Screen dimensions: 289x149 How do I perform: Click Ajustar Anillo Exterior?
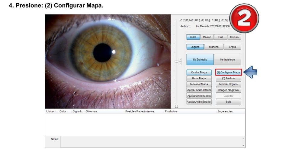[x=199, y=102]
